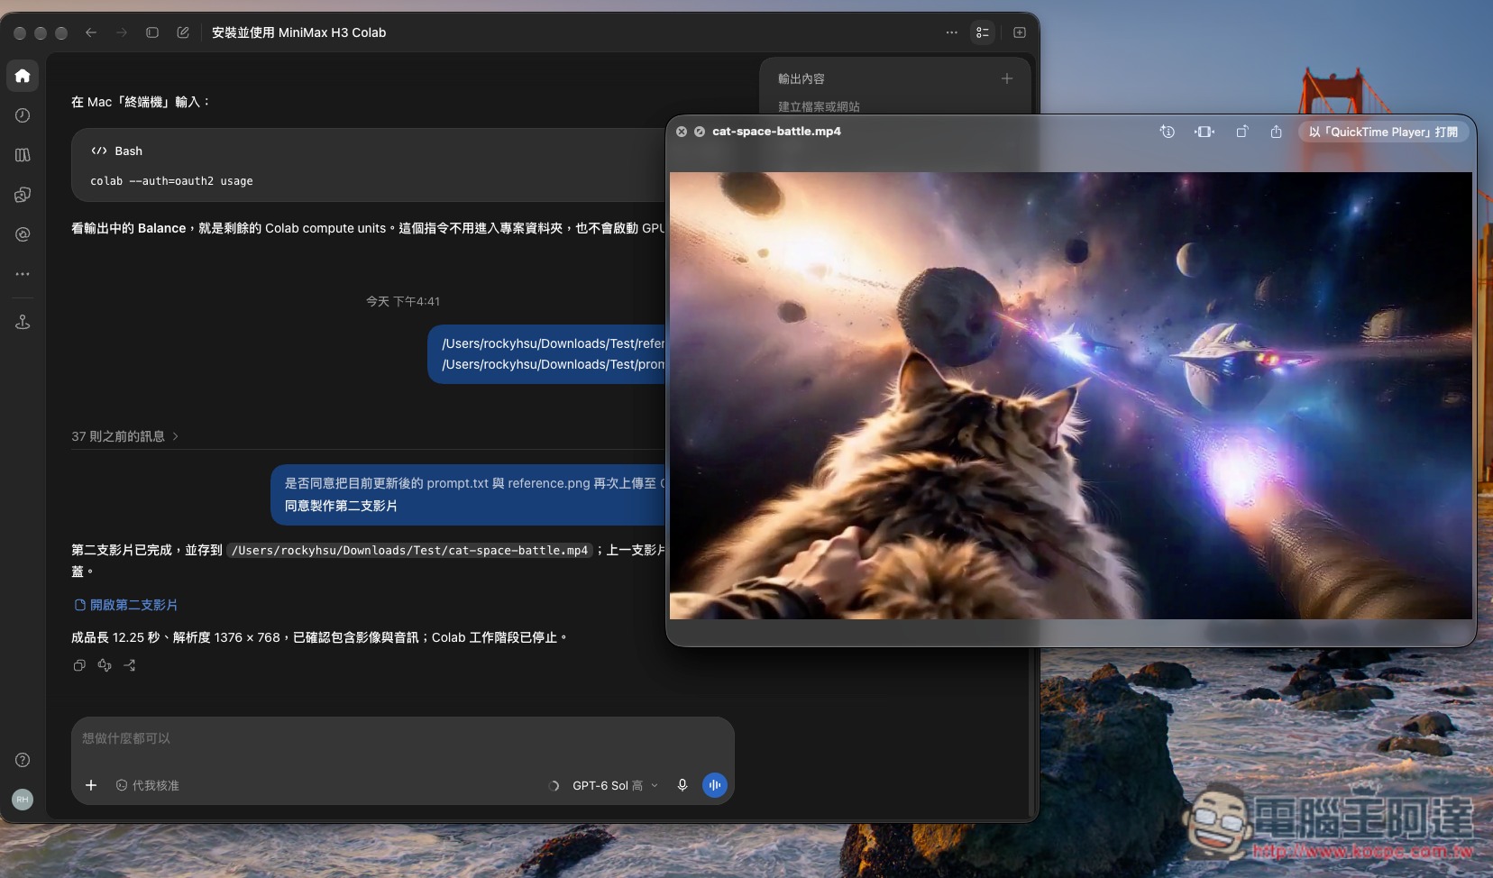The height and width of the screenshot is (878, 1493).
Task: Click the 輸出內容 panel heading
Action: click(801, 78)
